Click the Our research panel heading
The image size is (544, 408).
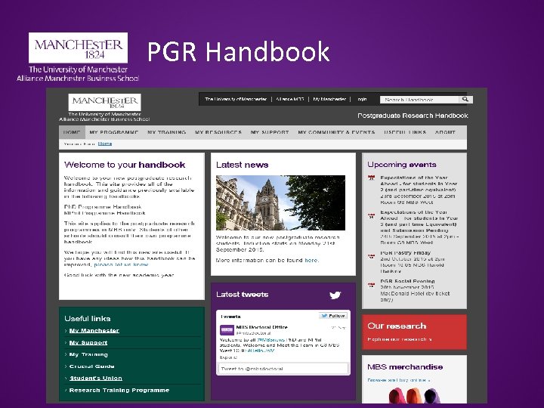click(397, 326)
